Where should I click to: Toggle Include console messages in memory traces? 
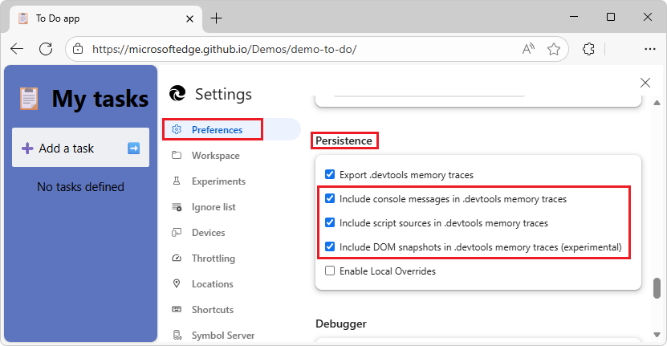[329, 198]
